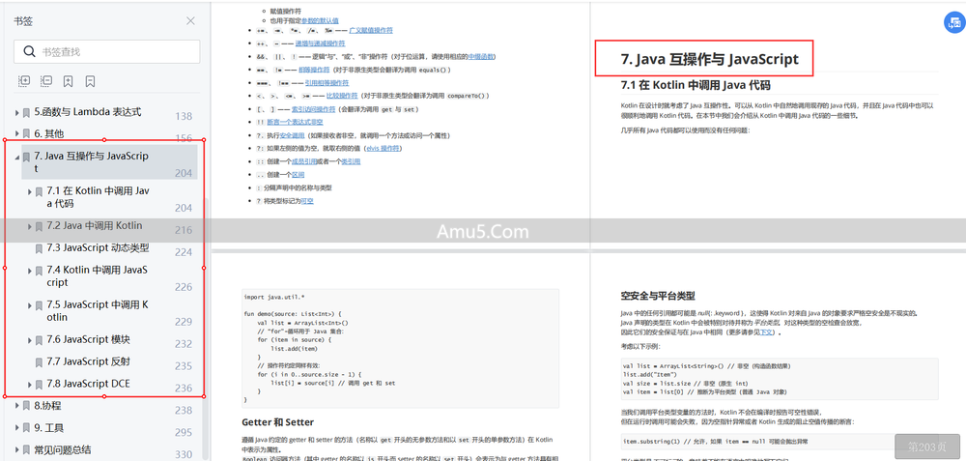Click the blue floating translate button
The height and width of the screenshot is (461, 966).
tap(955, 22)
